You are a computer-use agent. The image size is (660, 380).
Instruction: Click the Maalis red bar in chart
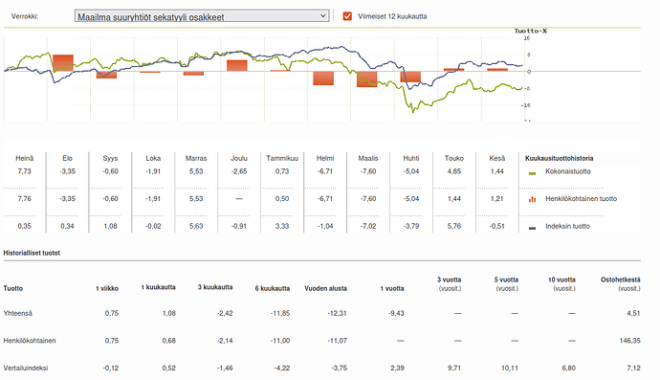tap(366, 79)
